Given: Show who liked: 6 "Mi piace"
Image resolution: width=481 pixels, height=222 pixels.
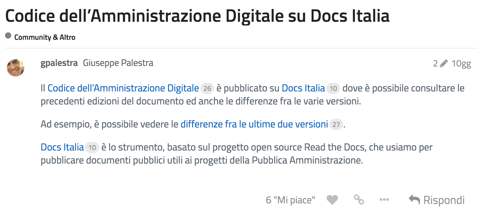Looking at the screenshot, I should point(290,200).
